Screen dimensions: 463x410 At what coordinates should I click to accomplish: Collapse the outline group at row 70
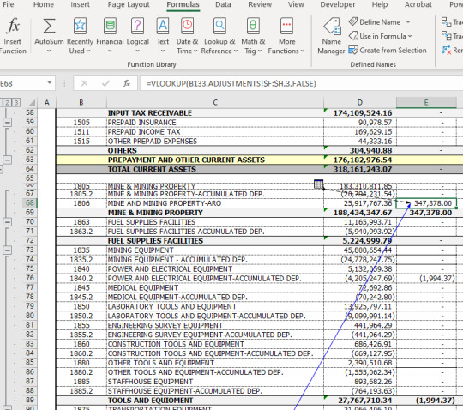(x=8, y=222)
